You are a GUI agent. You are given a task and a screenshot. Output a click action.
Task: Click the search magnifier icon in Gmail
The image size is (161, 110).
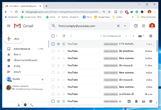coord(53,26)
